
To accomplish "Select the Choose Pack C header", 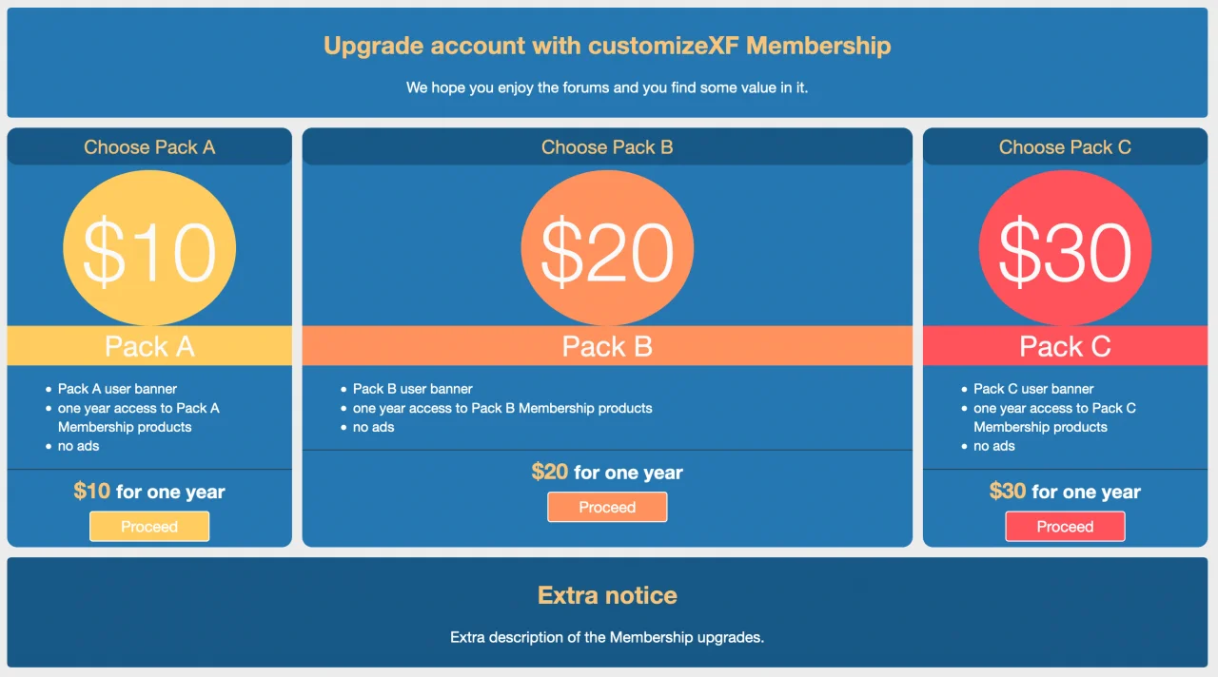I will (x=1065, y=147).
